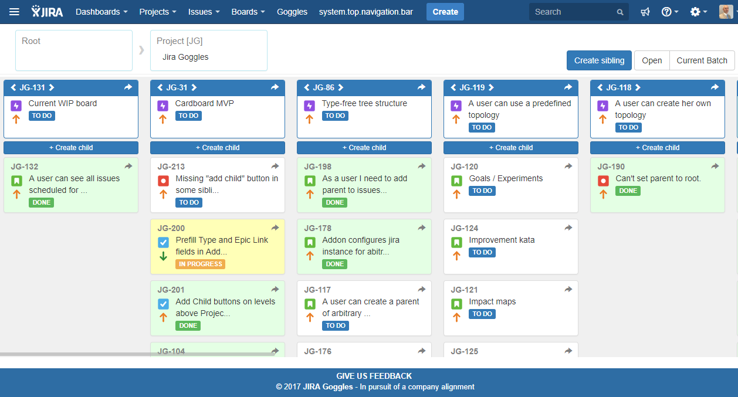Click DONE status on JG-132
Screen dimensions: 738x397
click(x=41, y=202)
